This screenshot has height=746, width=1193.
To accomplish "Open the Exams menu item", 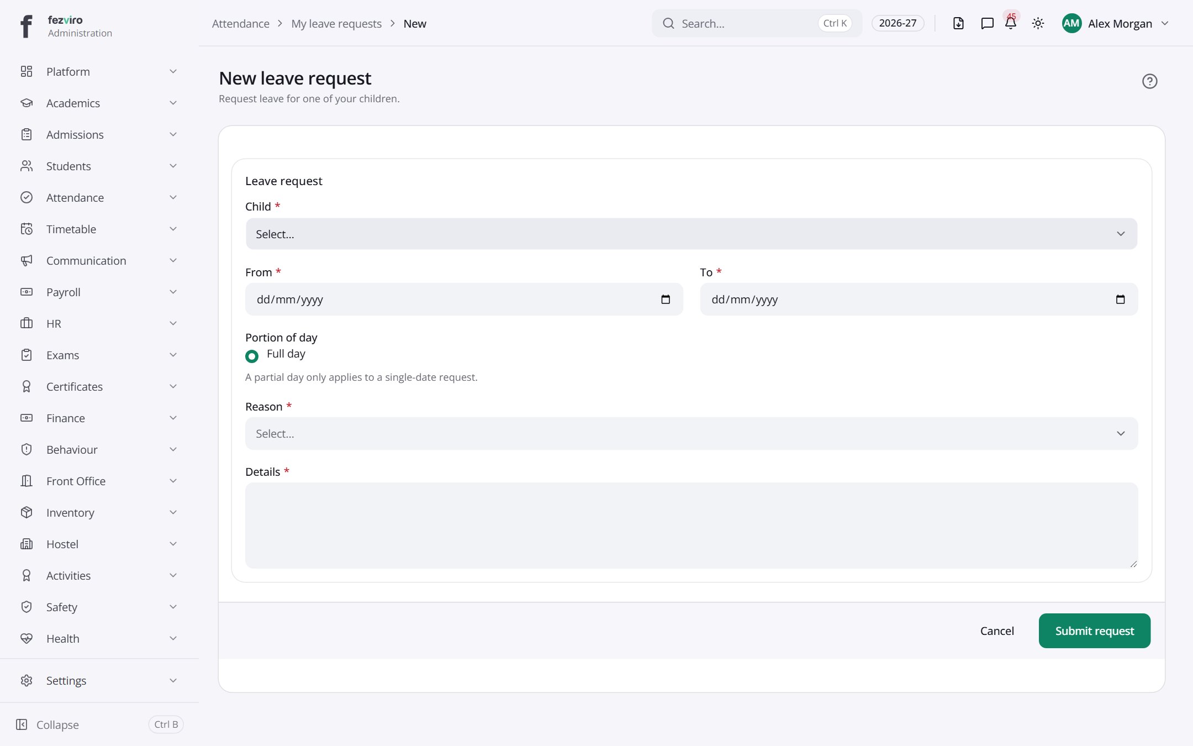I will coord(99,355).
